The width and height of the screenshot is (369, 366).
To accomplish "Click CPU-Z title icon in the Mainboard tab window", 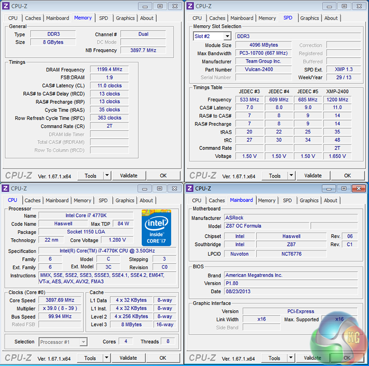I will tap(190, 188).
